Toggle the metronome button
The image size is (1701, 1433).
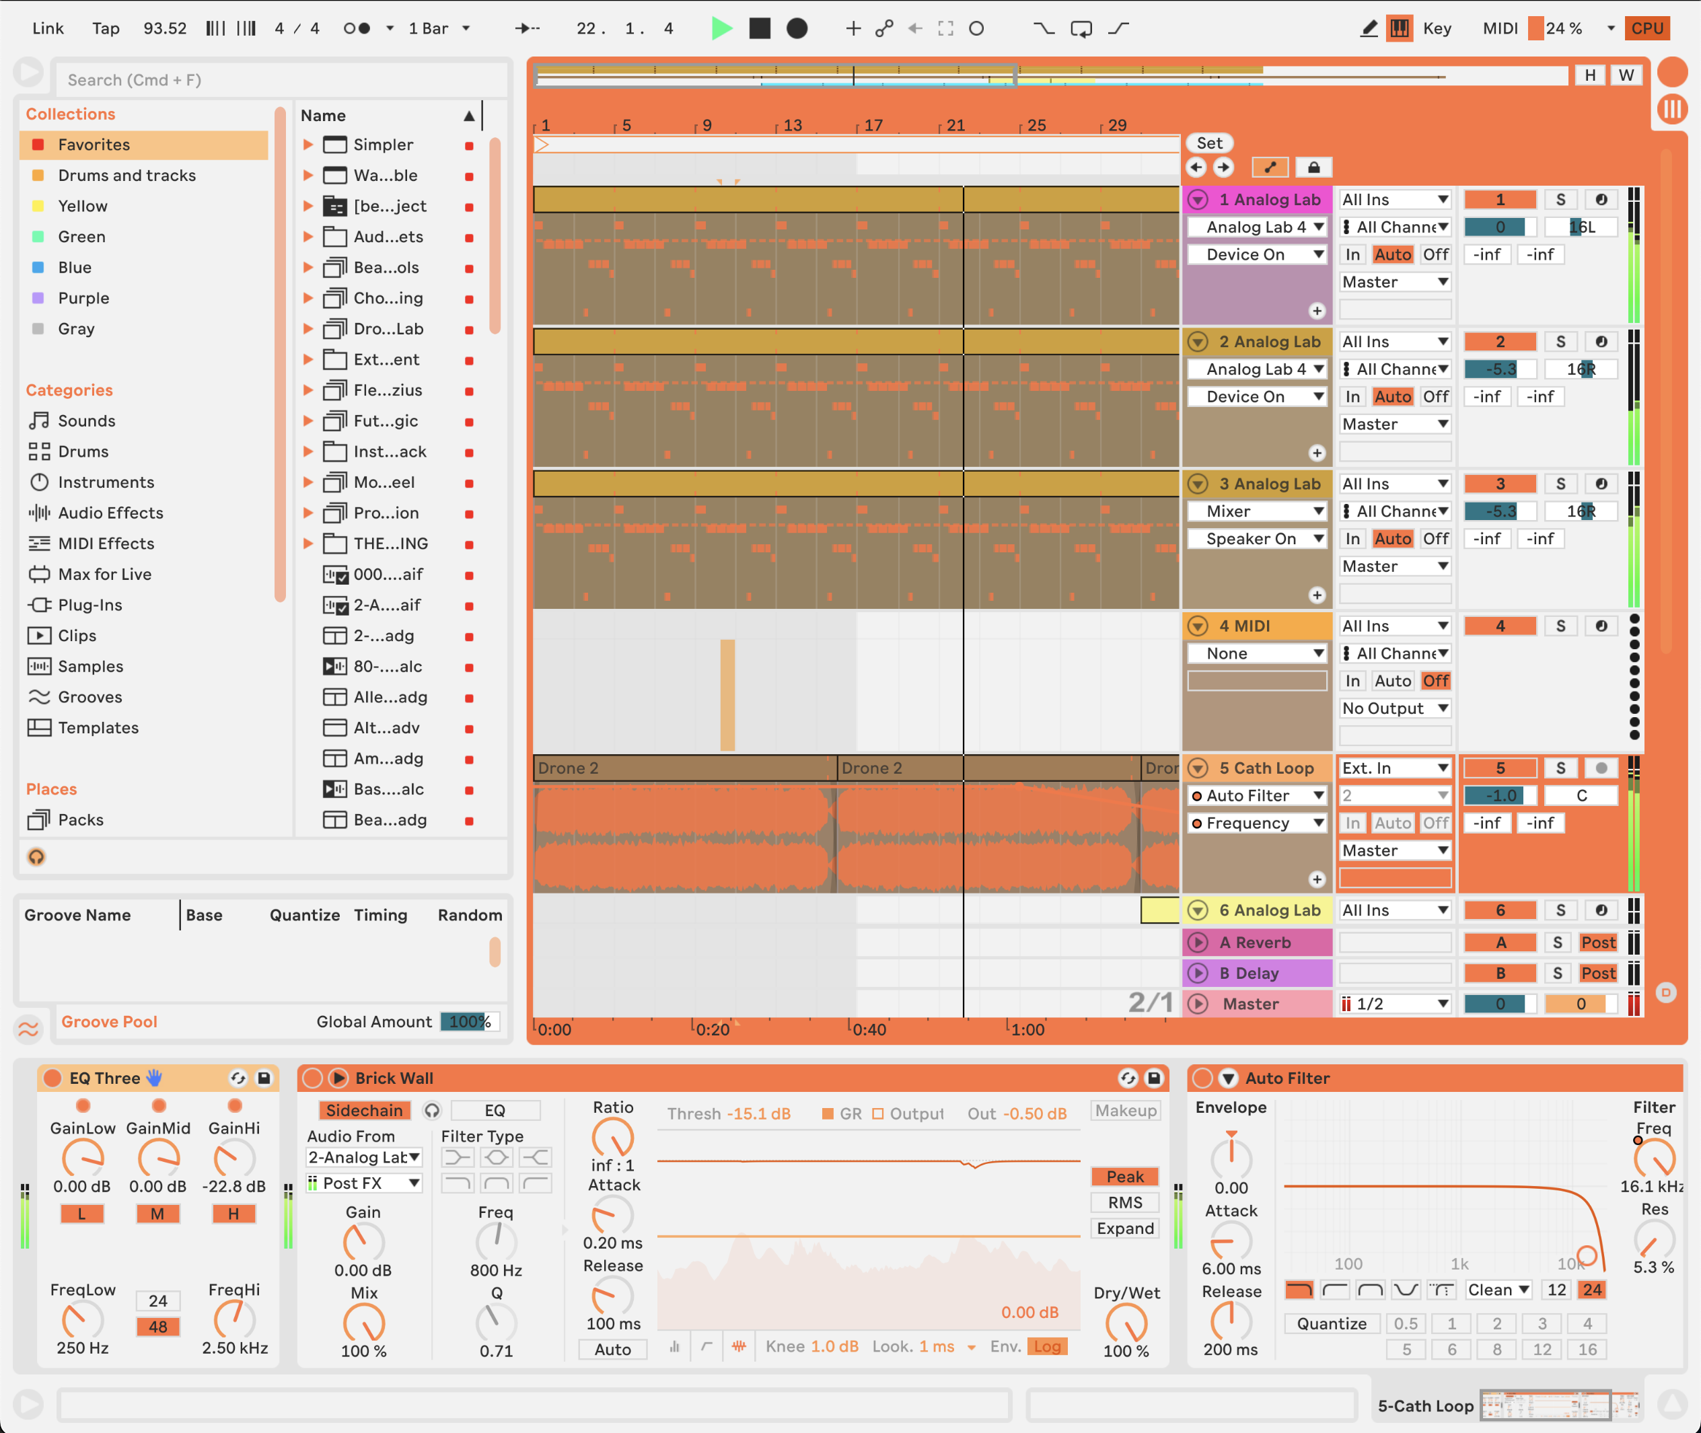point(357,28)
